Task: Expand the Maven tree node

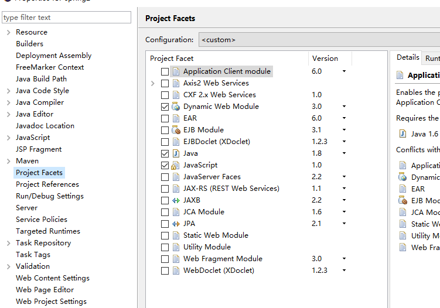Action: point(9,161)
